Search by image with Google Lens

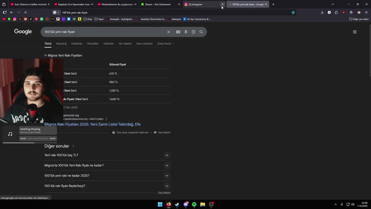coord(194,32)
